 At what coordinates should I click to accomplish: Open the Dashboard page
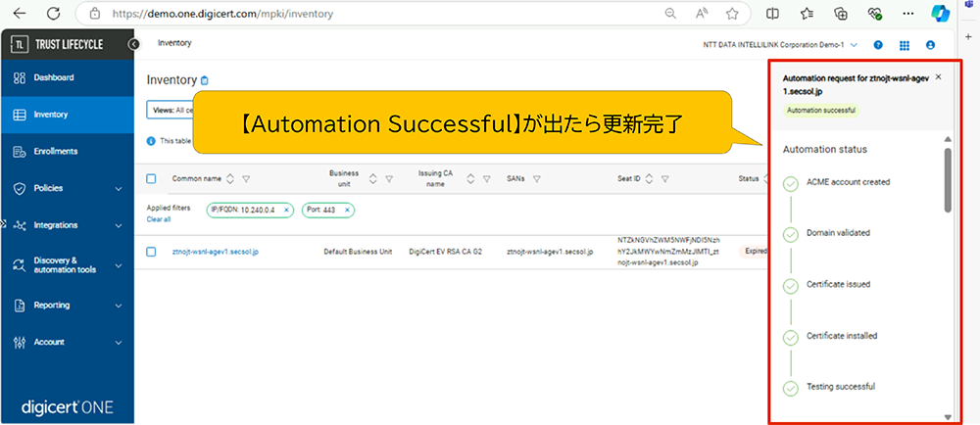click(67, 78)
